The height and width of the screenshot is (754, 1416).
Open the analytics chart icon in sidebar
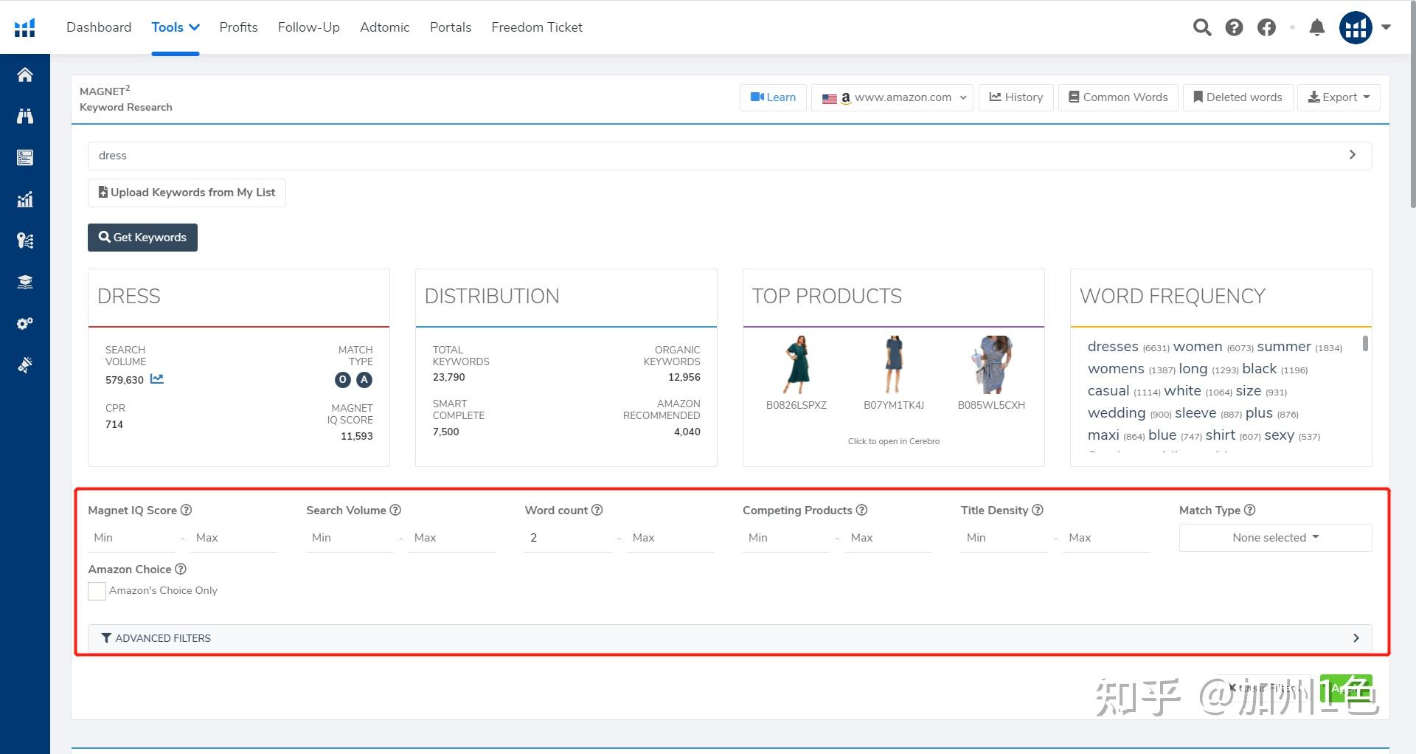click(25, 199)
